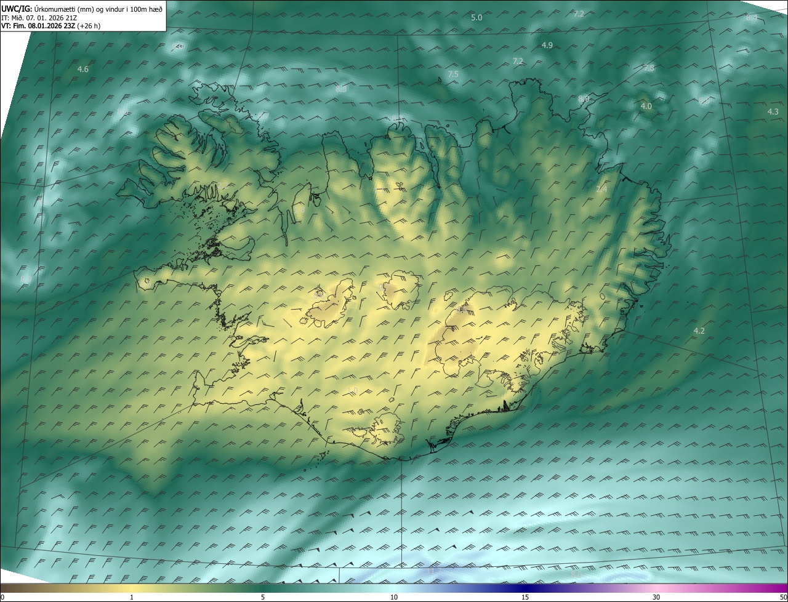788x602 pixels.
Task: Click the 4.9 value label
Action: click(547, 46)
